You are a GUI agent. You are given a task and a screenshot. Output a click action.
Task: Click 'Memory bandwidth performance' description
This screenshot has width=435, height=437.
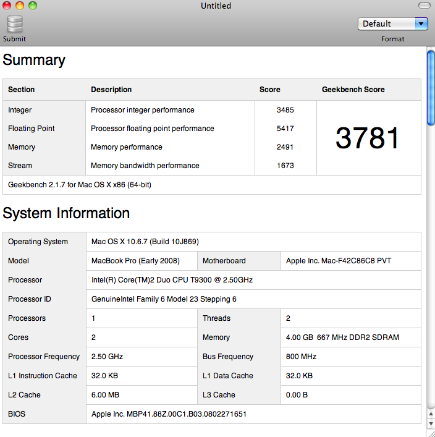(x=145, y=166)
